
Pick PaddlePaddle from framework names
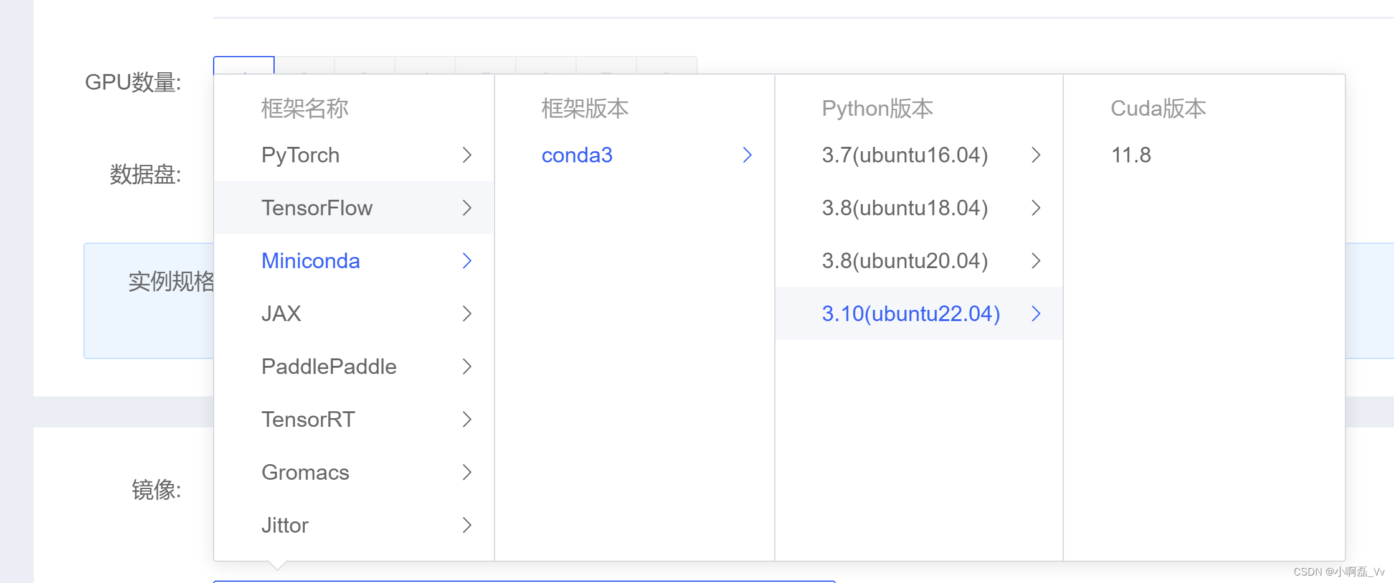(354, 366)
